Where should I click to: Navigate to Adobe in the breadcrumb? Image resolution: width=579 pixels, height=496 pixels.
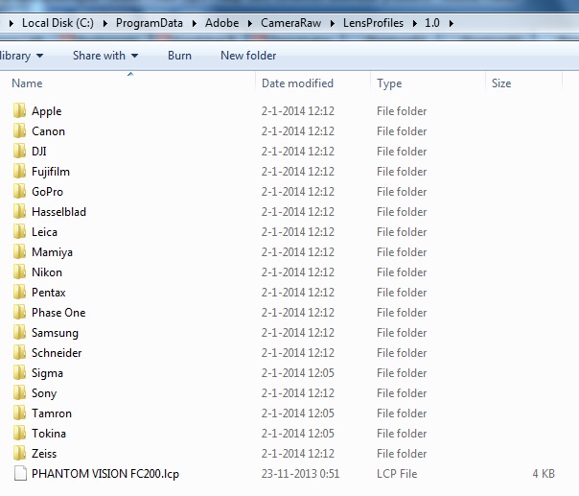click(222, 23)
